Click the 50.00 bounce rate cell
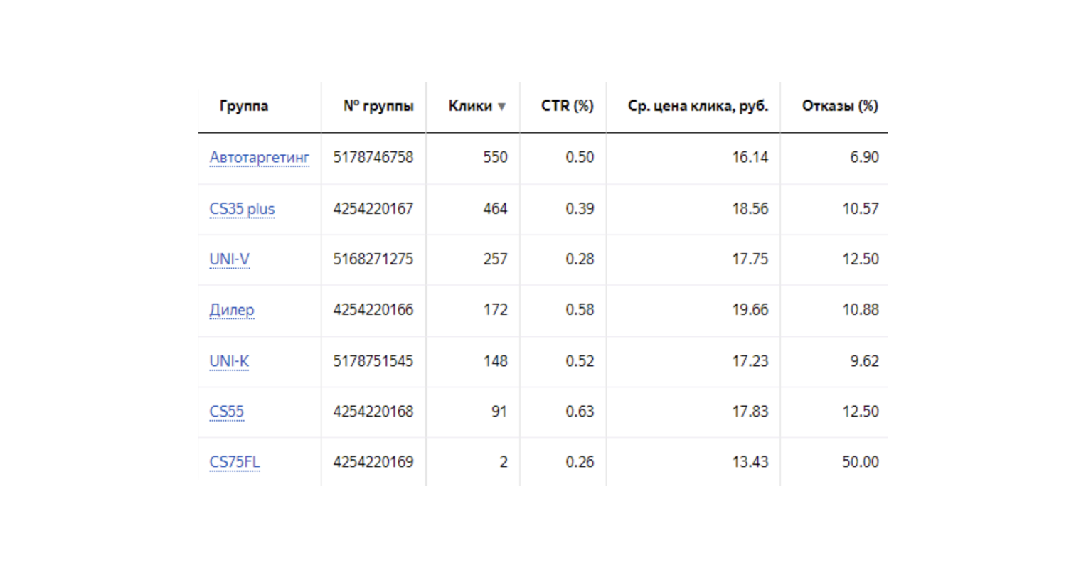The image size is (1086, 568). click(860, 462)
